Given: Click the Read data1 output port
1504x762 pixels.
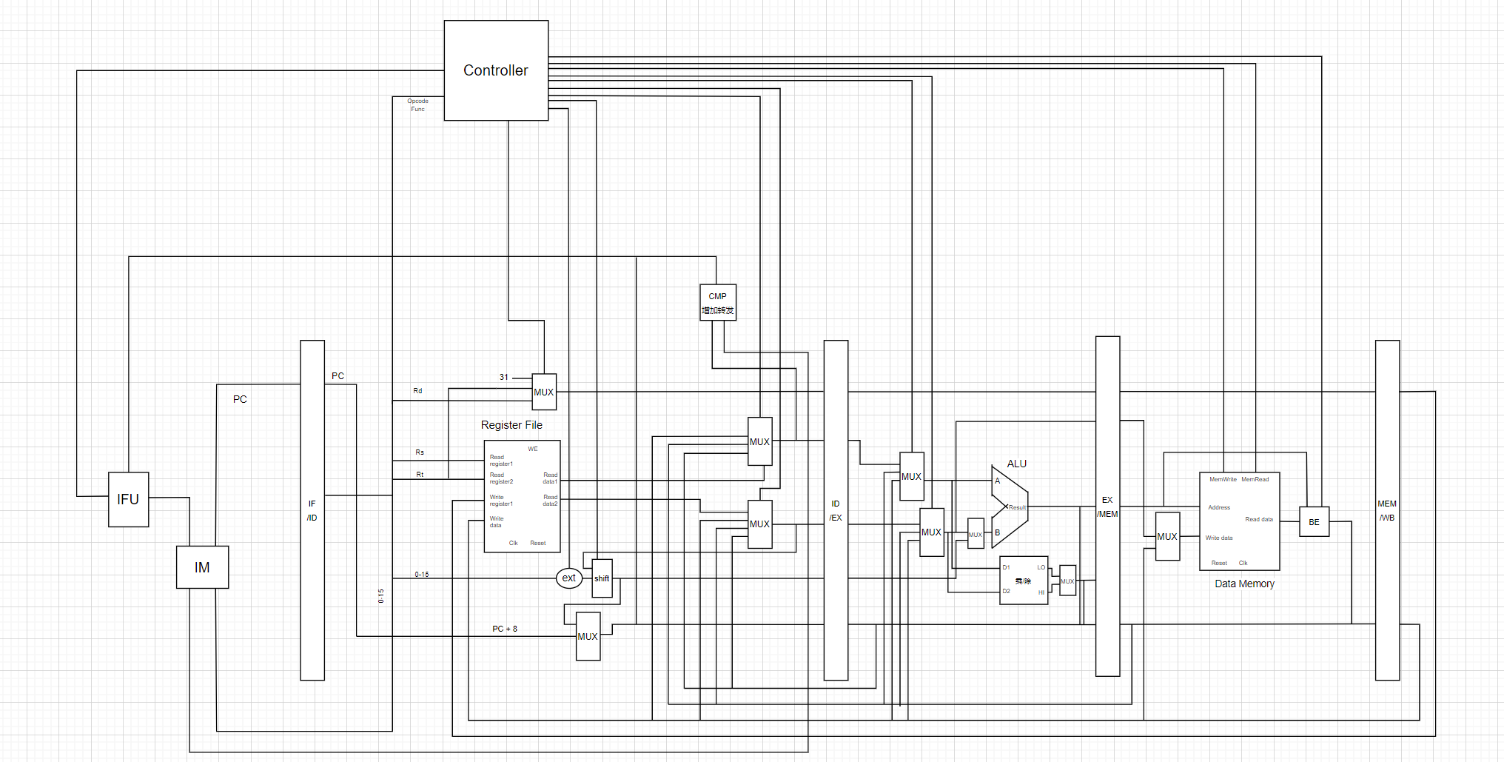Looking at the screenshot, I should tap(550, 478).
